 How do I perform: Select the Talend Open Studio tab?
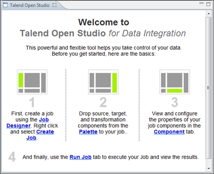[30, 5]
